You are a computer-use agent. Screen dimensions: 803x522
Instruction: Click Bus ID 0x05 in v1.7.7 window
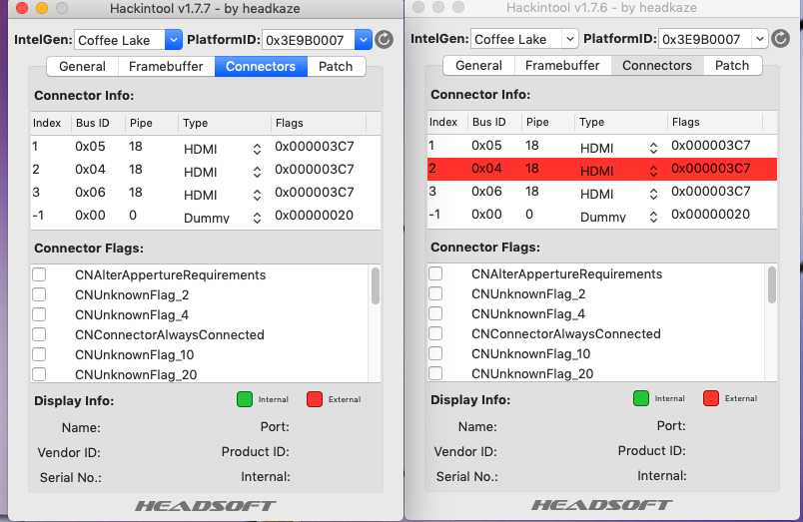[90, 147]
